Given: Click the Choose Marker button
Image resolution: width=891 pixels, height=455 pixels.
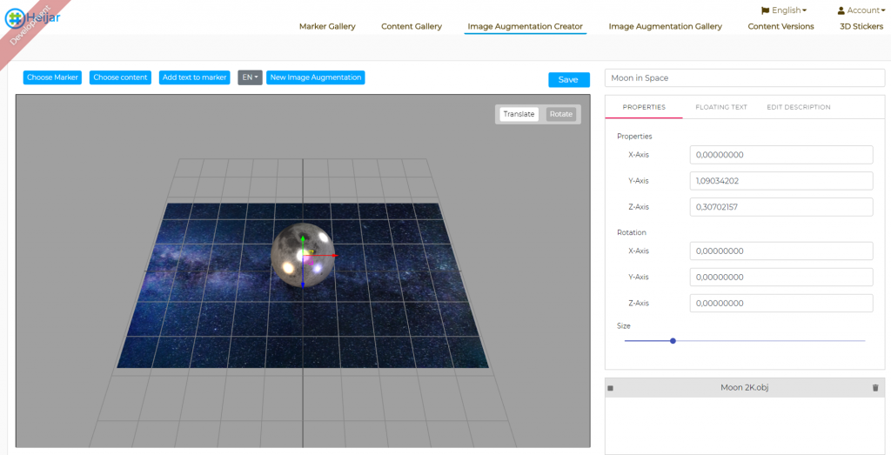Looking at the screenshot, I should (52, 77).
